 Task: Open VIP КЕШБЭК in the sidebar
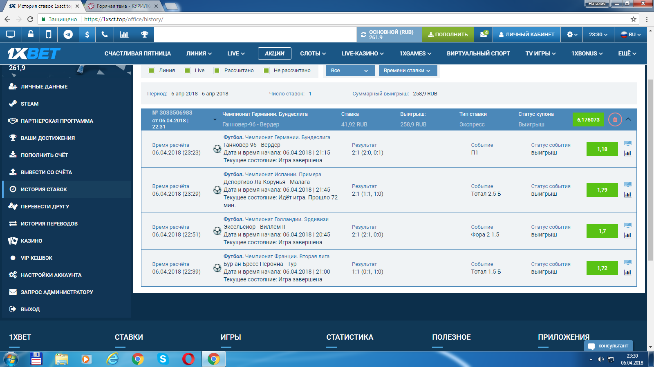tap(36, 258)
